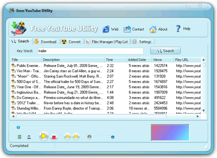This screenshot has width=217, height=158.
Task: Click the Public Enemies row icon
Action: point(13,65)
